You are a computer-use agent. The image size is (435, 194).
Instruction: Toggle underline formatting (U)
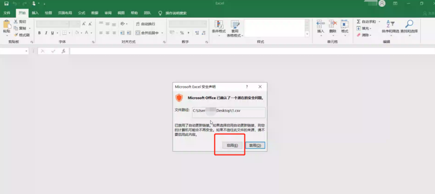click(x=52, y=33)
